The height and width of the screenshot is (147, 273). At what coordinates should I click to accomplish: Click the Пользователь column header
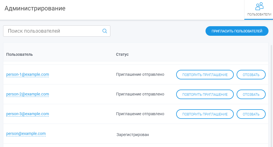(x=19, y=54)
